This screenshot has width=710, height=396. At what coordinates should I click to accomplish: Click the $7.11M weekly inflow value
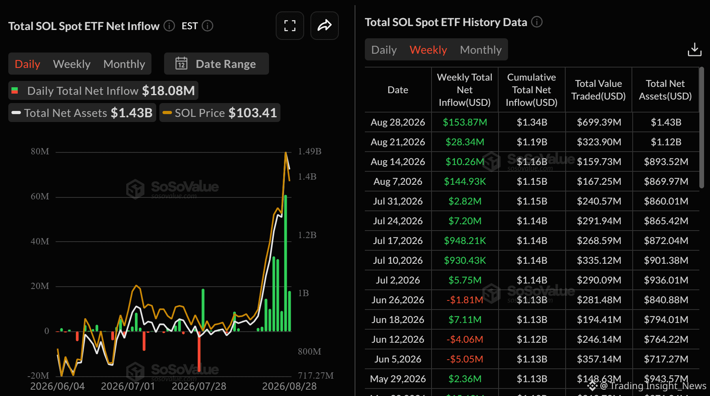(x=465, y=320)
